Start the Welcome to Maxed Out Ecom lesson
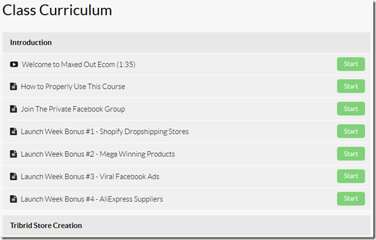The image size is (376, 240). pos(351,64)
